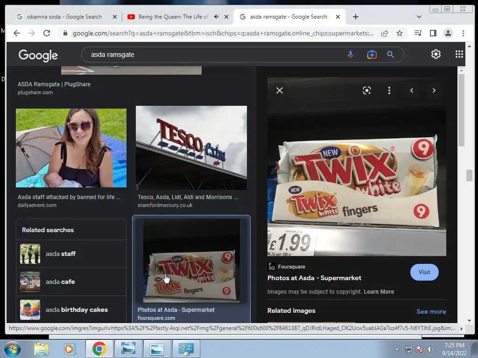Use Lens on the Twix preview image
The width and height of the screenshot is (478, 358).
[x=367, y=90]
